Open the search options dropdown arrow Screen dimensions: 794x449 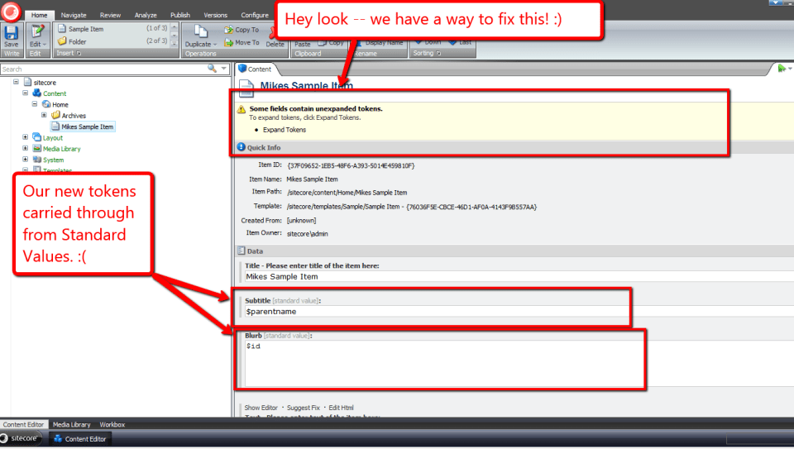[x=223, y=69]
